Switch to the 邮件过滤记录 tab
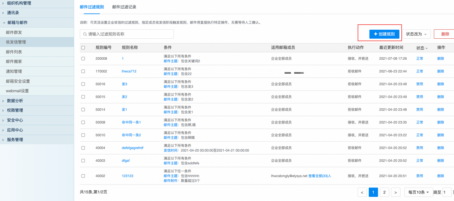Image resolution: width=454 pixels, height=201 pixels. [x=124, y=7]
